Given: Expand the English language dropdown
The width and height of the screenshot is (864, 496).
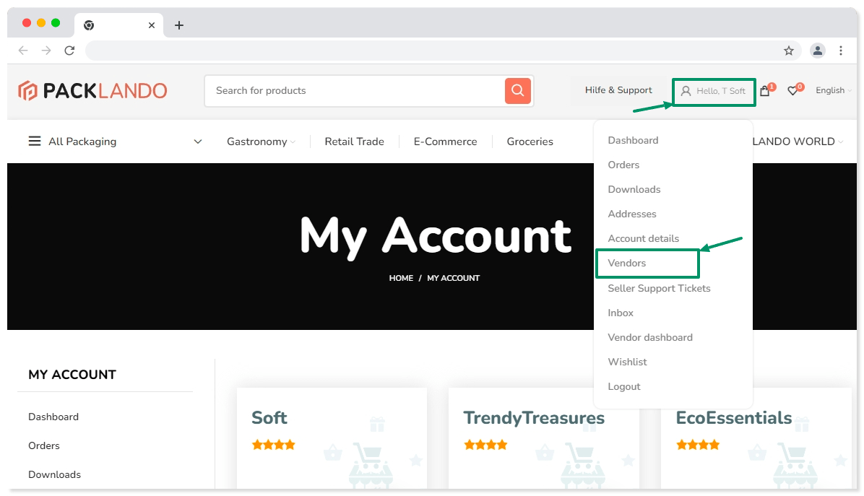Looking at the screenshot, I should [833, 91].
